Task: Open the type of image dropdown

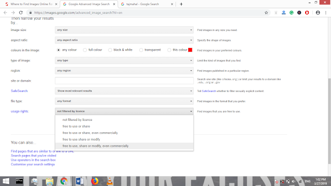Action: pyautogui.click(x=124, y=60)
